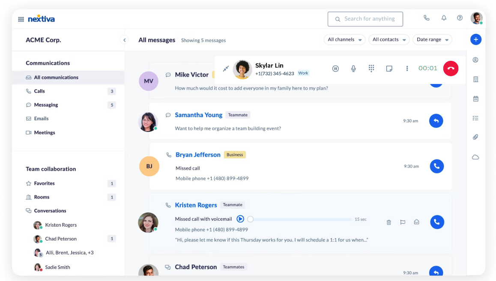
Task: Click the BJ avatar for Bryan Jefferson
Action: coord(149,166)
